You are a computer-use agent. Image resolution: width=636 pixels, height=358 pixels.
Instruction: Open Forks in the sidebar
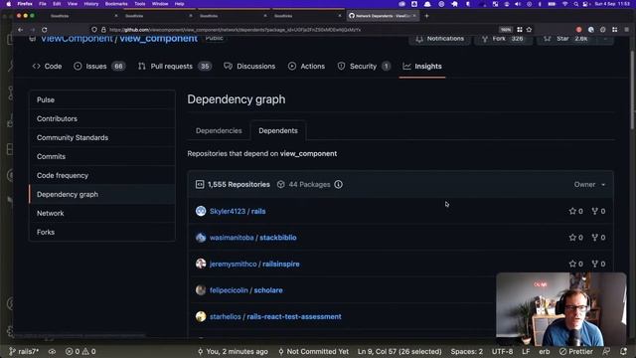102,232
